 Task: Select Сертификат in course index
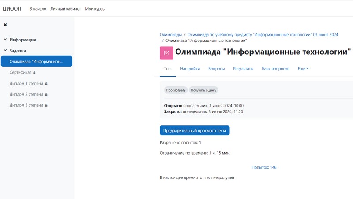click(20, 72)
